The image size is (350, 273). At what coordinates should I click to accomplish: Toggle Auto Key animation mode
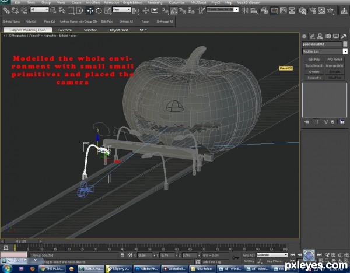pyautogui.click(x=249, y=255)
